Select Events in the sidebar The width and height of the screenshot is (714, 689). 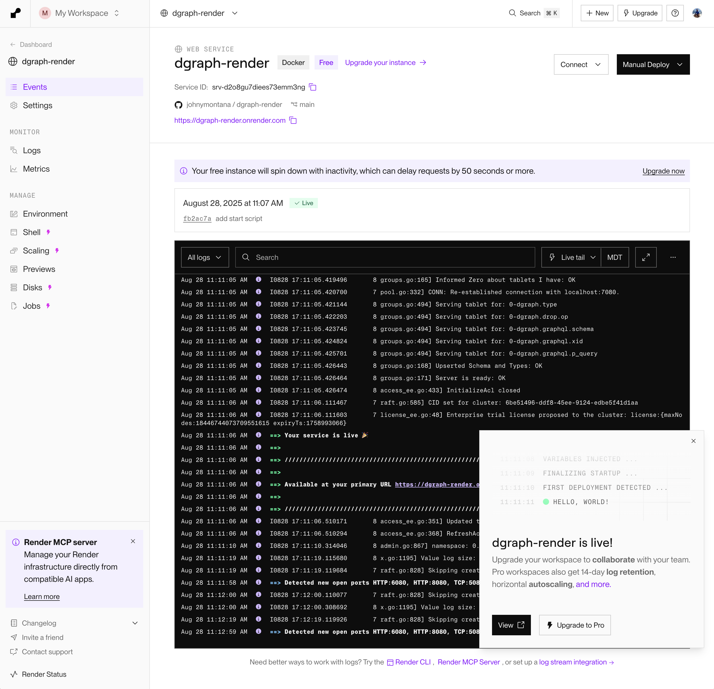(x=74, y=87)
